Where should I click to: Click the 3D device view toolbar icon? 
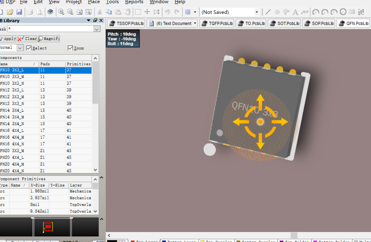pos(50,12)
